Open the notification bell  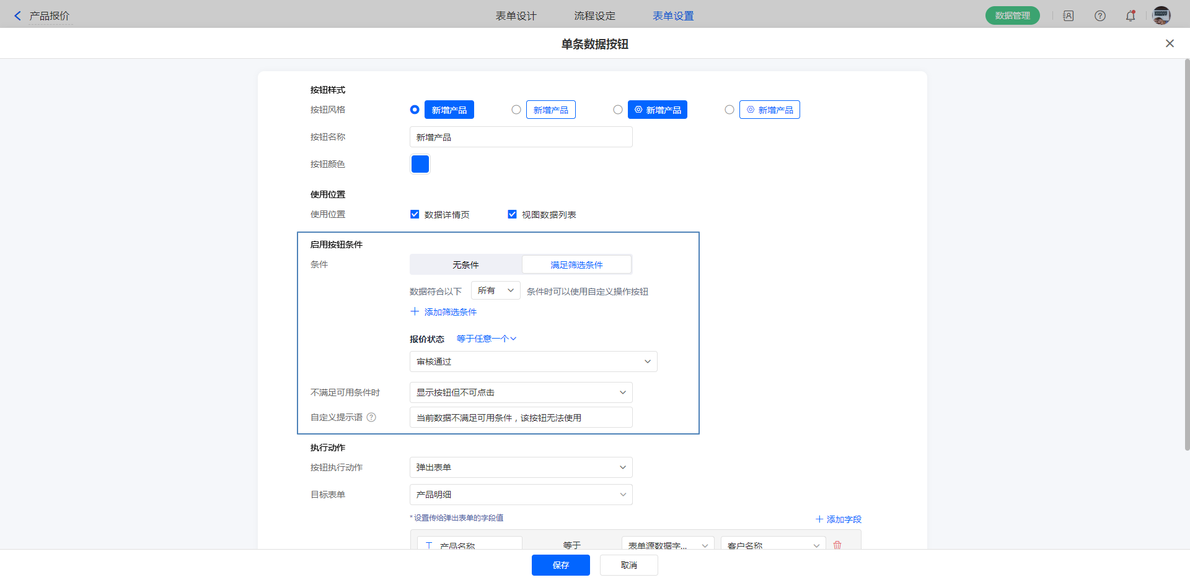point(1130,16)
